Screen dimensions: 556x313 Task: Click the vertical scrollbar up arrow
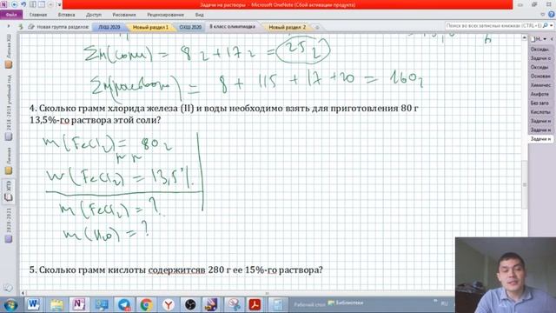click(x=524, y=37)
